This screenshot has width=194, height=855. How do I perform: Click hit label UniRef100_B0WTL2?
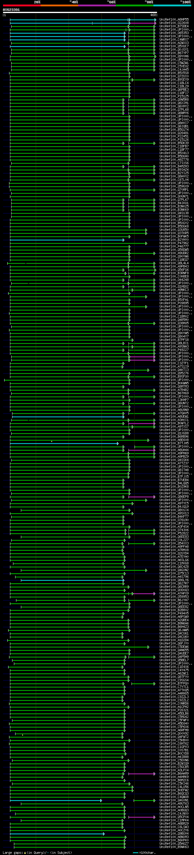pos(174,423)
